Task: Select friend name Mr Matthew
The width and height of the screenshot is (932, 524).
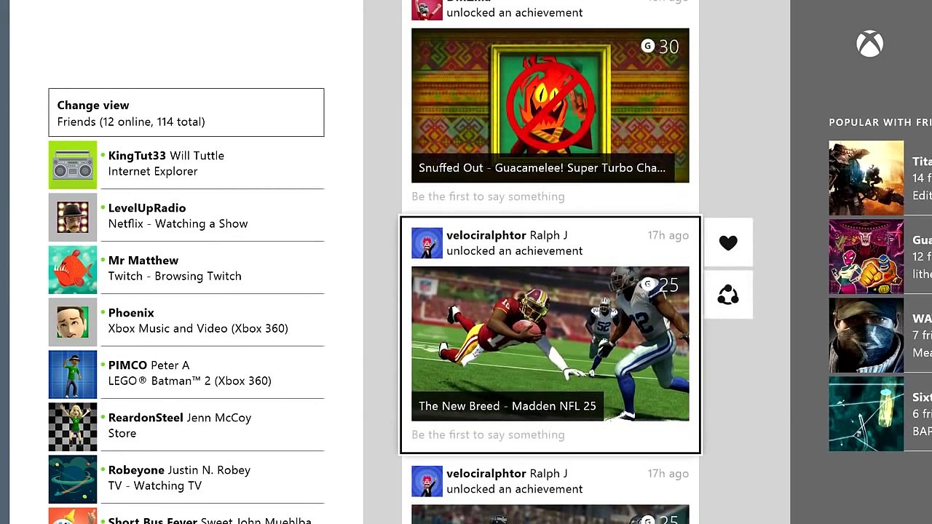Action: click(143, 261)
